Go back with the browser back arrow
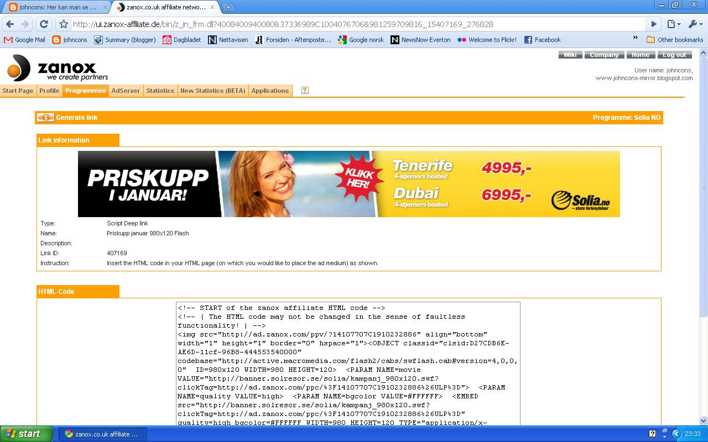Viewport: 708px width, 442px height. 10,24
